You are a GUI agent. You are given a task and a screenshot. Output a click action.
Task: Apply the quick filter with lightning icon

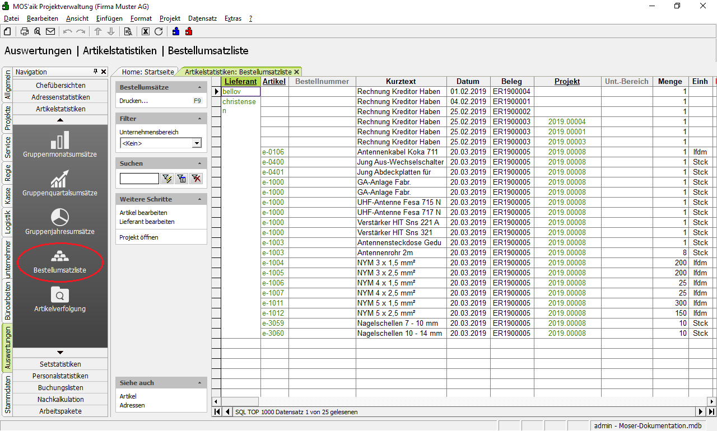[x=167, y=179]
